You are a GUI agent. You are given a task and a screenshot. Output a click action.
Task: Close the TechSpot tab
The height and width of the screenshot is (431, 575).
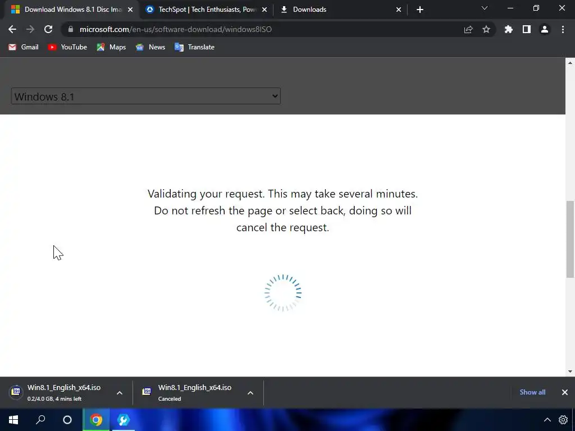point(264,10)
